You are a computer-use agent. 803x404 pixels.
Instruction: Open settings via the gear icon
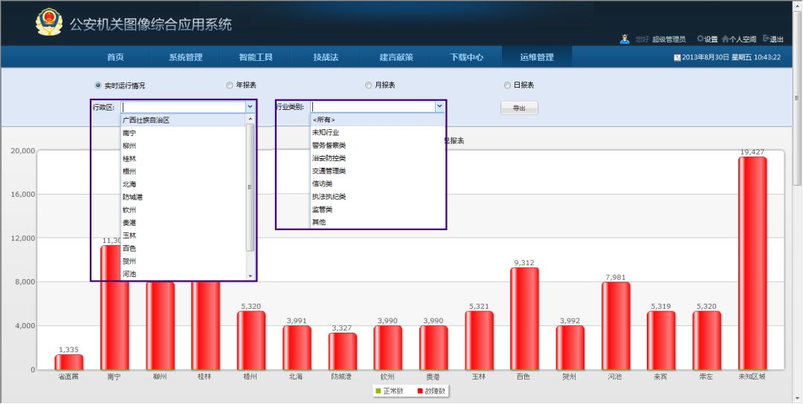[700, 39]
